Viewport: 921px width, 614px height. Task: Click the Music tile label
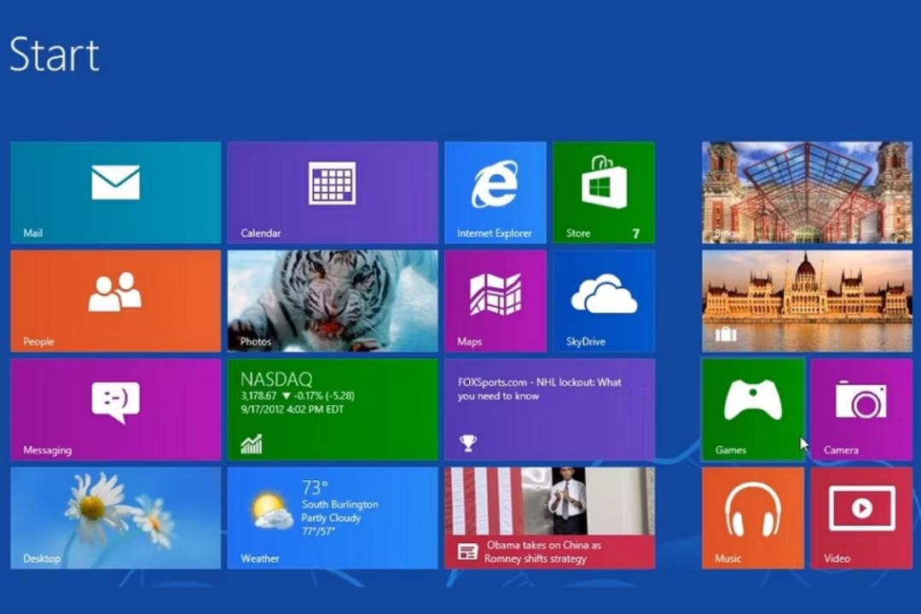point(728,559)
